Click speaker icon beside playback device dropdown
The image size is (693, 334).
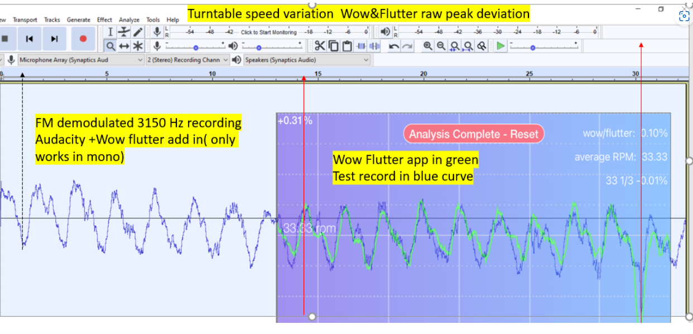(237, 60)
